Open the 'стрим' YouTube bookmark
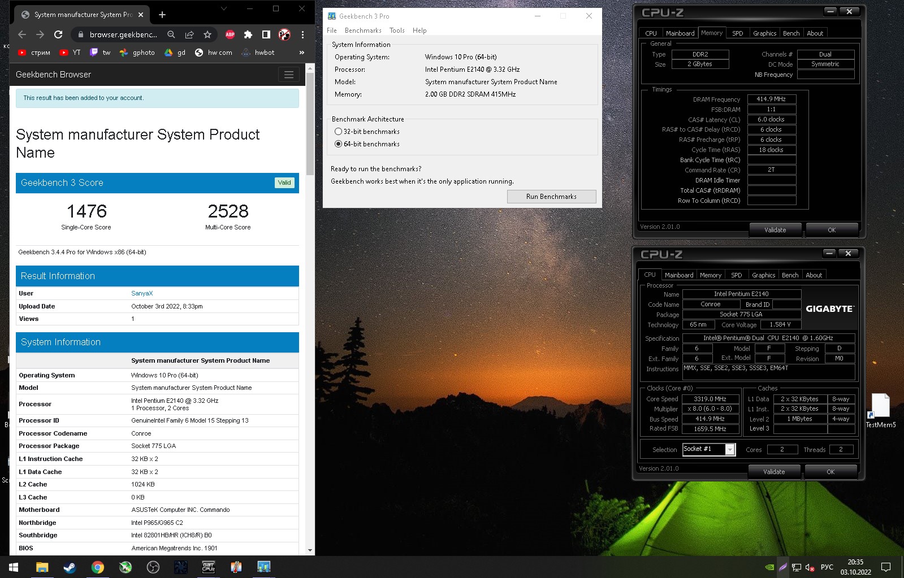 [x=34, y=53]
